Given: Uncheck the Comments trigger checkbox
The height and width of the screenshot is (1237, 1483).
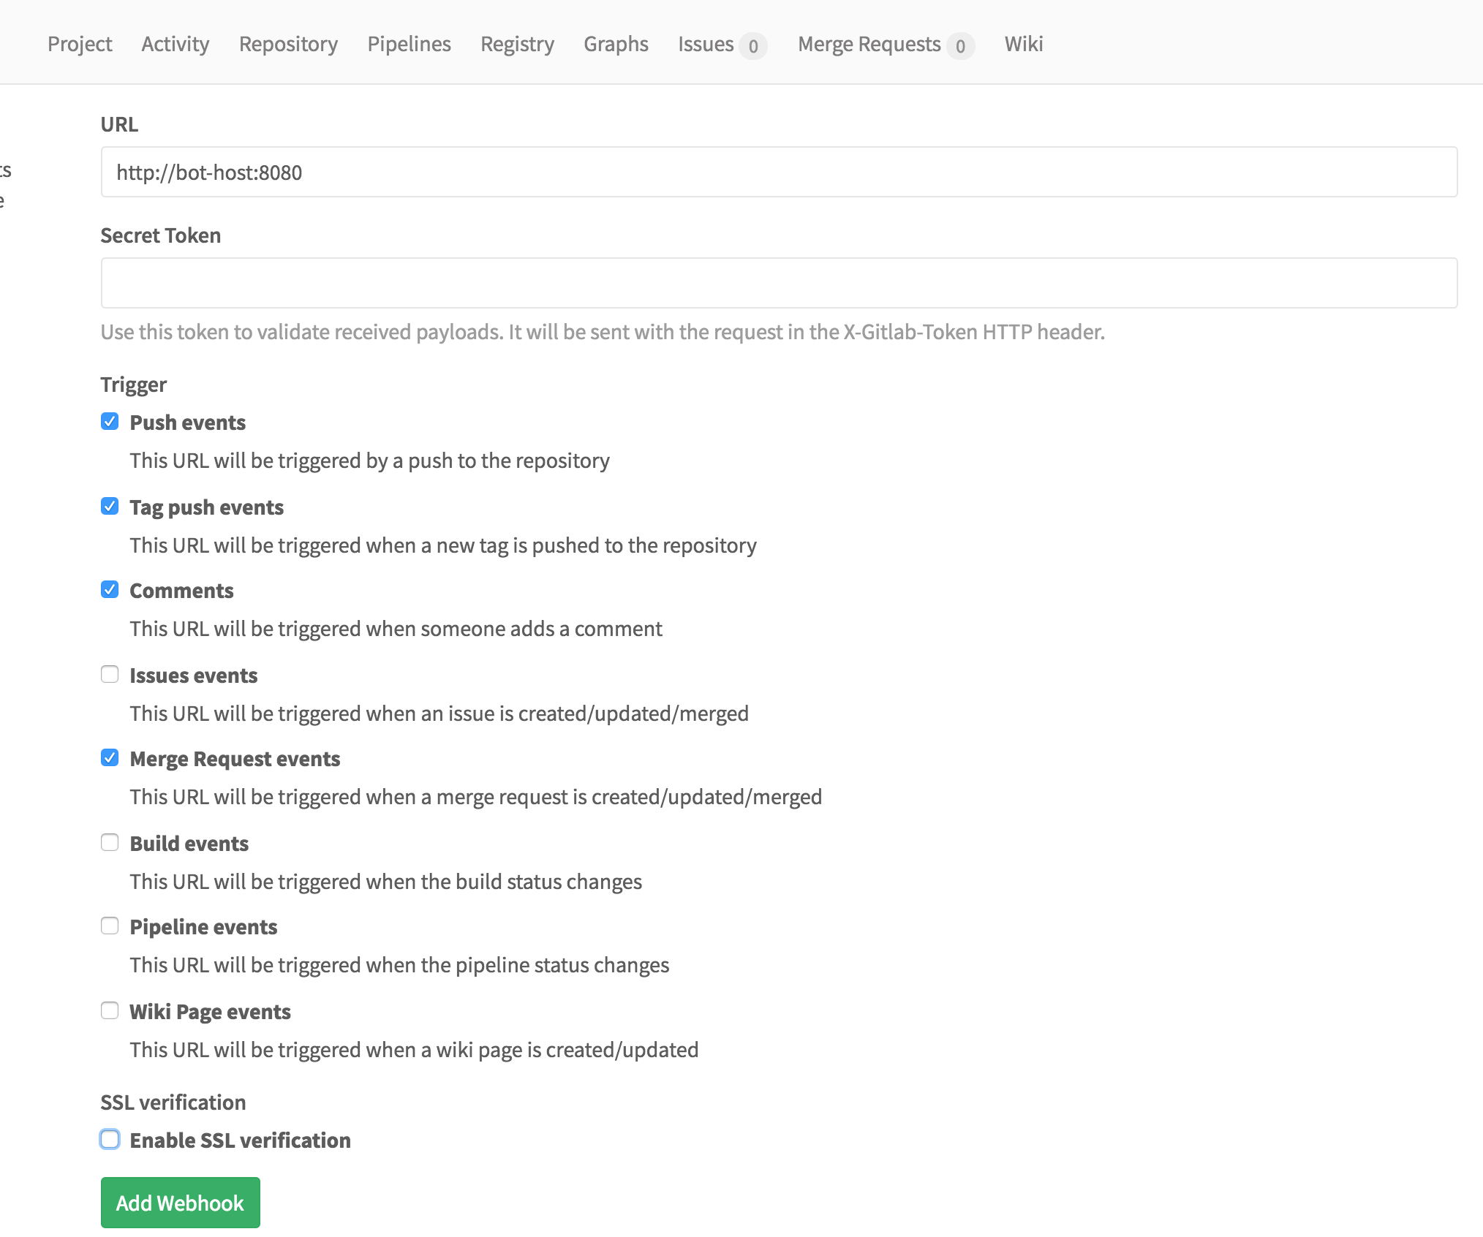Looking at the screenshot, I should (x=110, y=590).
